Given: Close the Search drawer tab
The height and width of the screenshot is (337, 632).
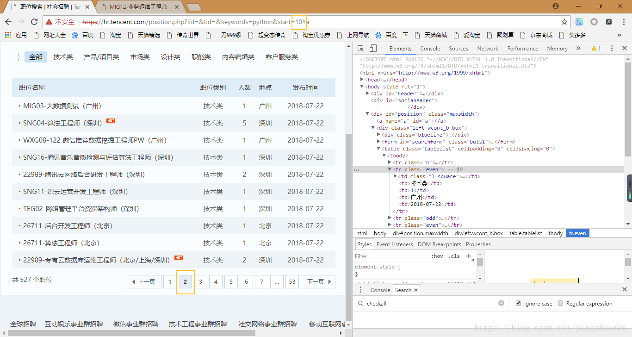Looking at the screenshot, I should click(x=416, y=290).
